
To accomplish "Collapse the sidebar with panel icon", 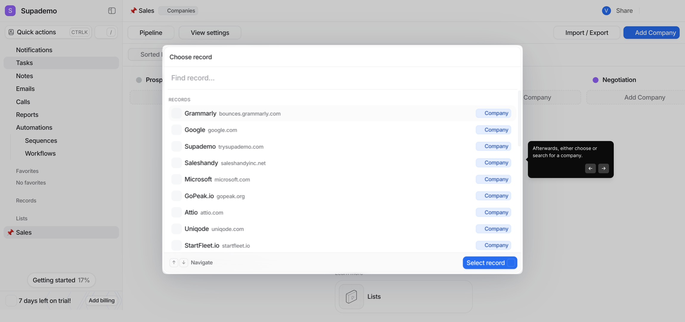I will [112, 11].
